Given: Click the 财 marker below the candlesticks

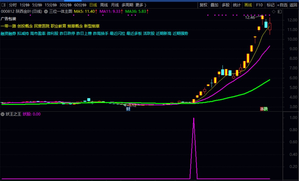Looking at the screenshot, I should pyautogui.click(x=128, y=109).
